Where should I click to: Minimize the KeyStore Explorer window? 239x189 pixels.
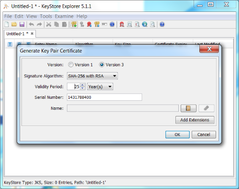[x=200, y=4]
